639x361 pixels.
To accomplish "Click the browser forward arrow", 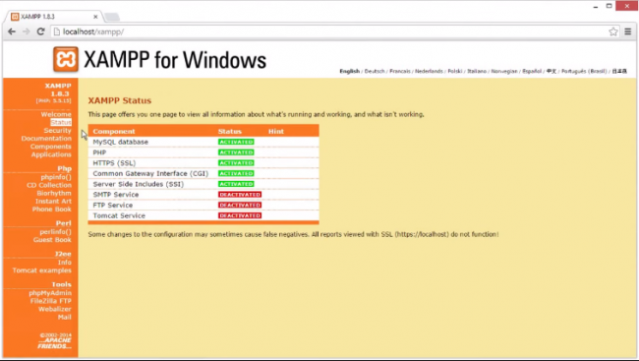I will pyautogui.click(x=27, y=31).
